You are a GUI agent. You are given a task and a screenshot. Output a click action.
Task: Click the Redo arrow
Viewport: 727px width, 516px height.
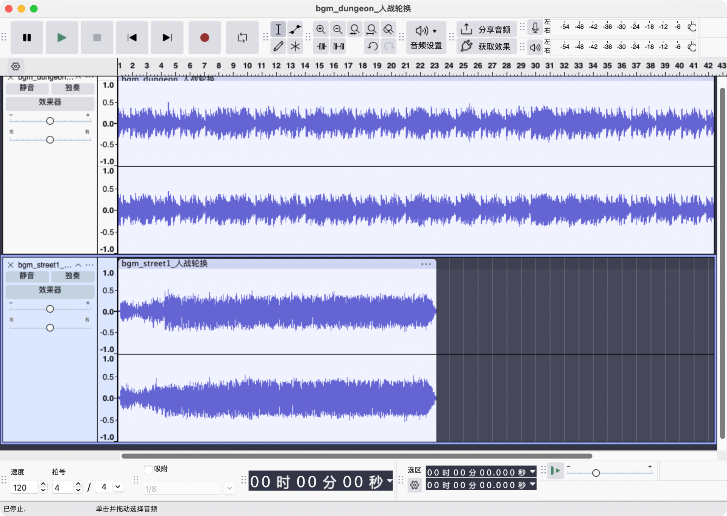tap(389, 46)
